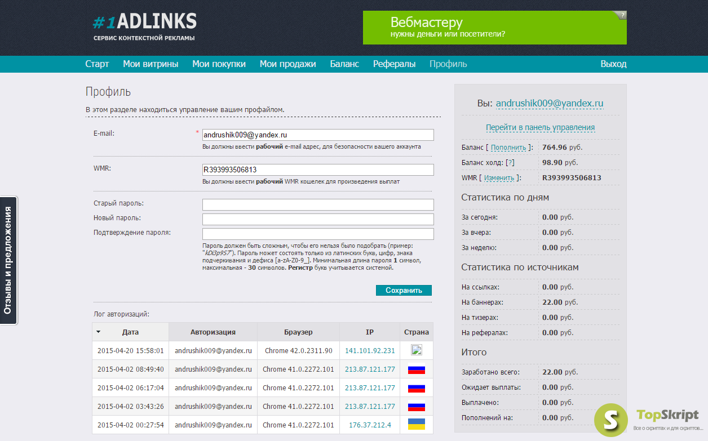Open IP link 176.37.212.4
This screenshot has height=441, width=708.
pos(370,425)
